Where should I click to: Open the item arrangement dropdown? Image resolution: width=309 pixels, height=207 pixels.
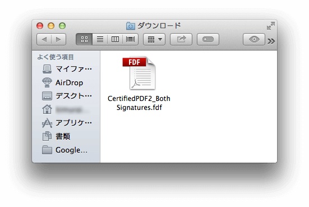coord(154,39)
